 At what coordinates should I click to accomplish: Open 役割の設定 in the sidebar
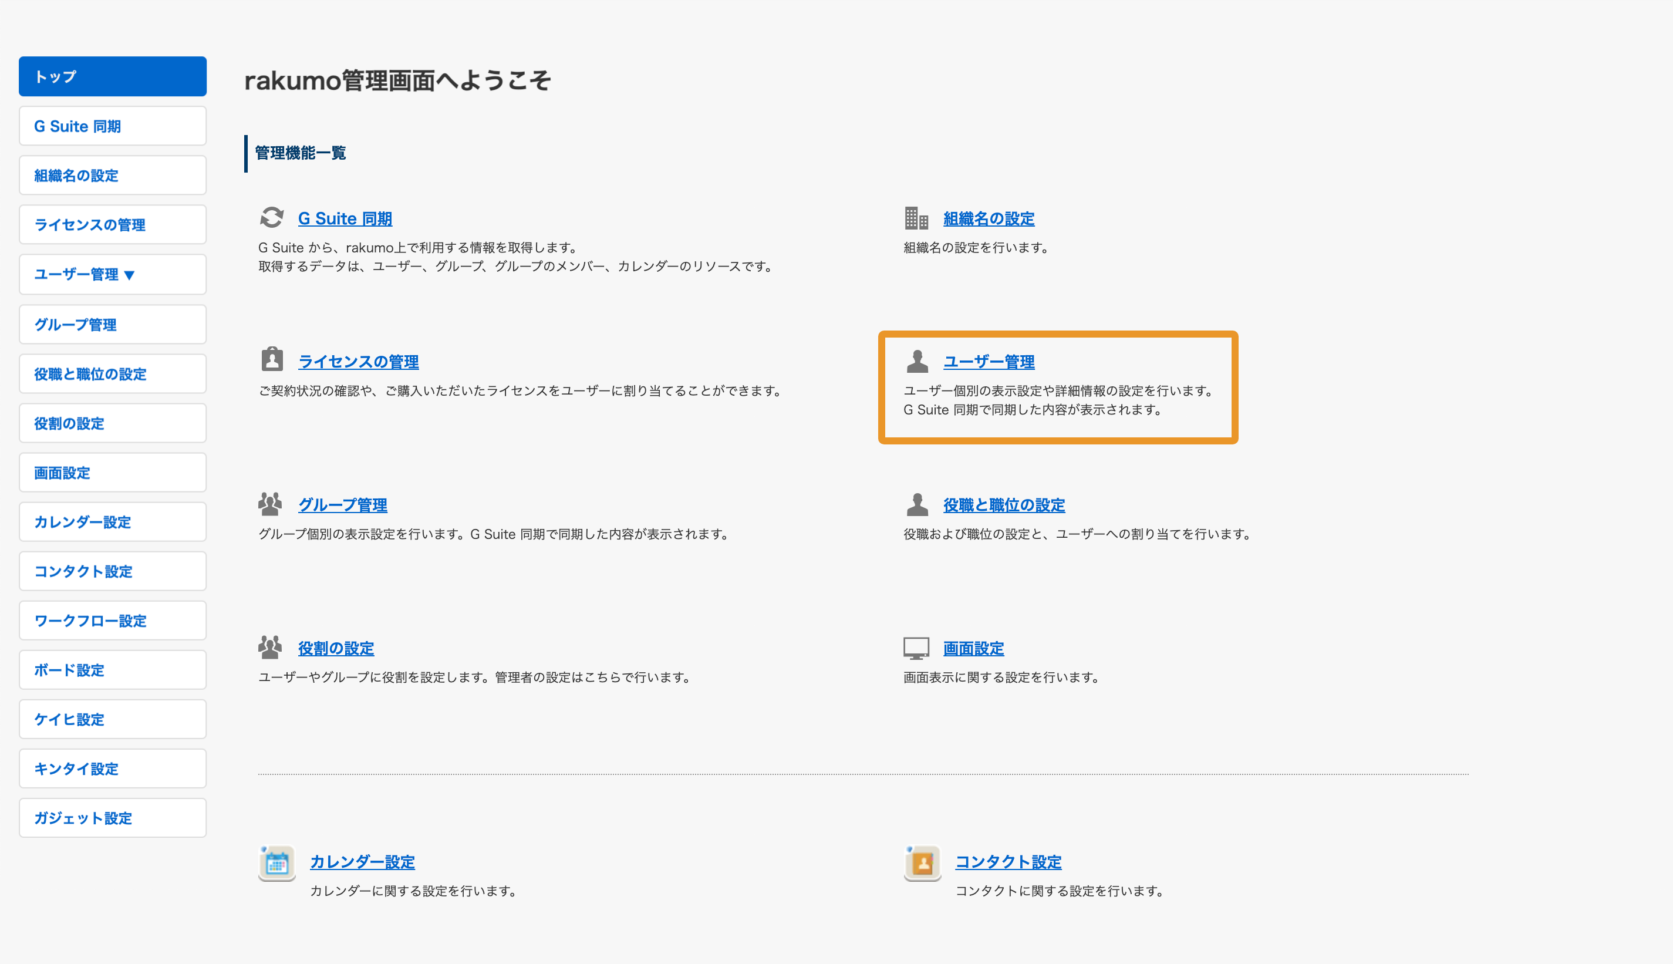point(113,423)
